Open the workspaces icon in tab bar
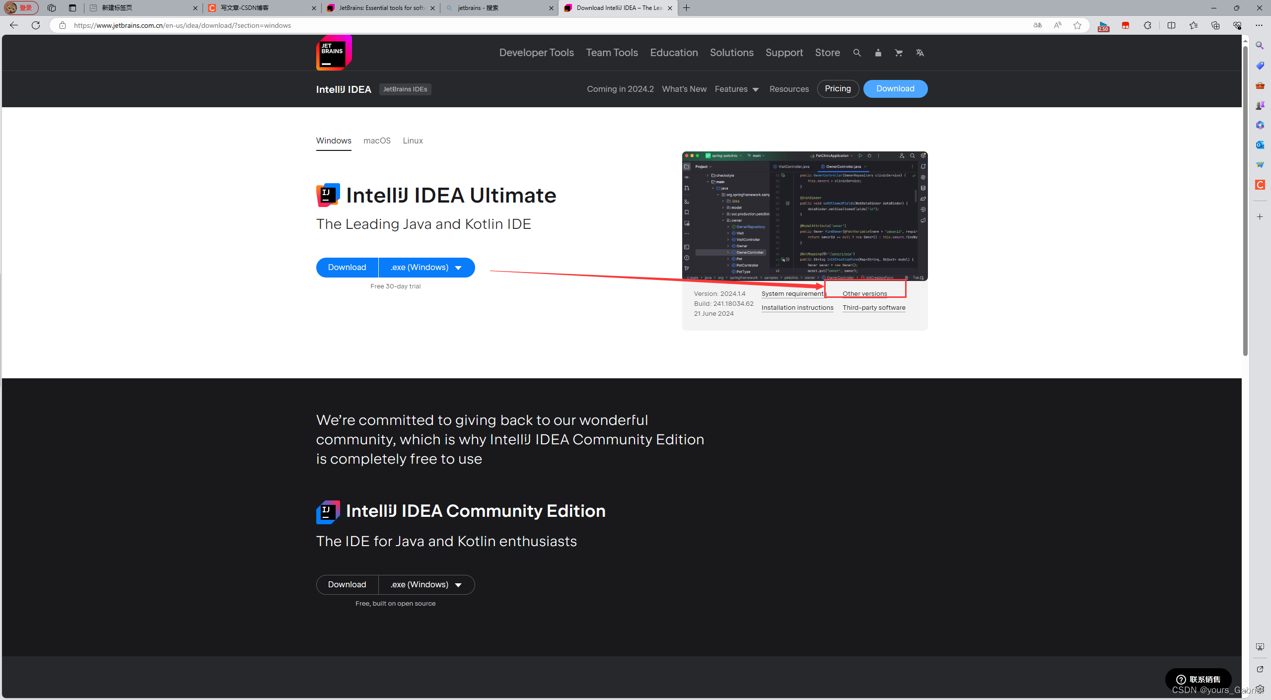 click(x=52, y=8)
